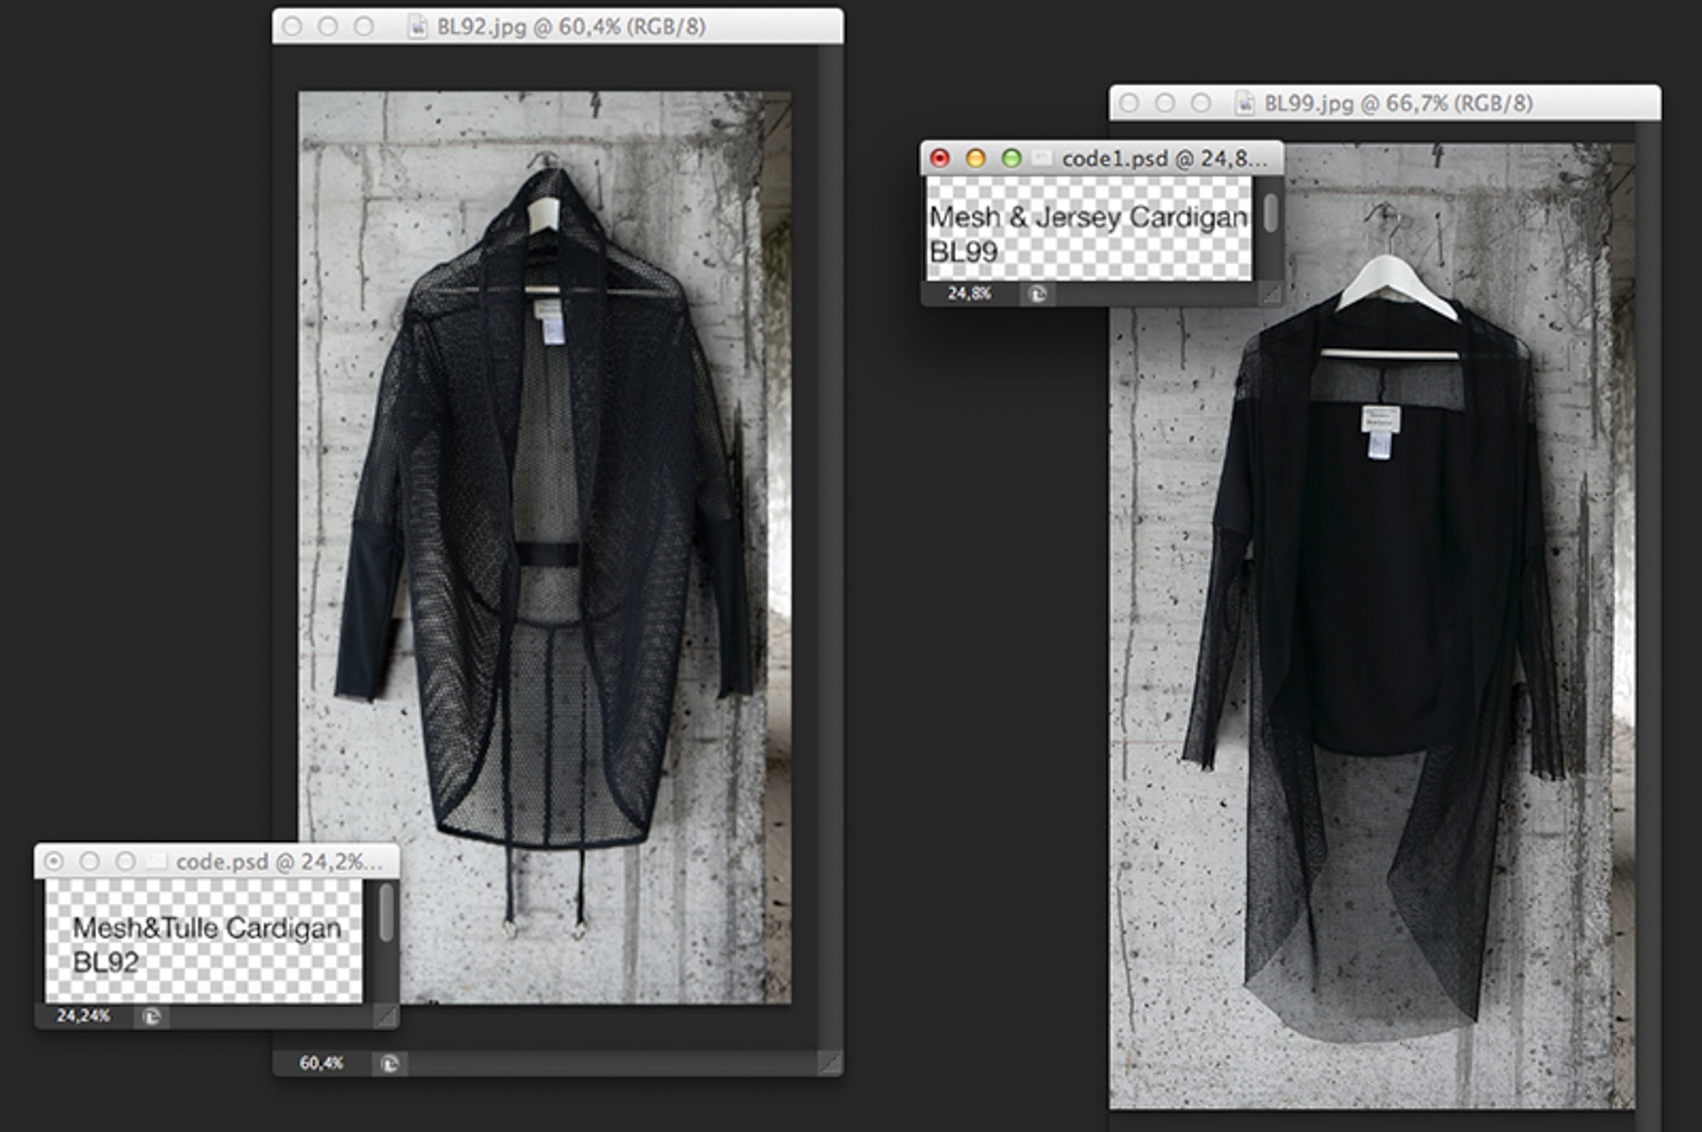1702x1132 pixels.
Task: Click the document icon in the code.psd title bar
Action: 157,861
